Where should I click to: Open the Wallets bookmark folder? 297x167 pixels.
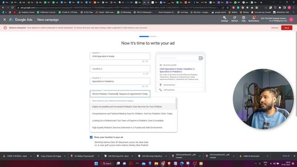coord(233,13)
